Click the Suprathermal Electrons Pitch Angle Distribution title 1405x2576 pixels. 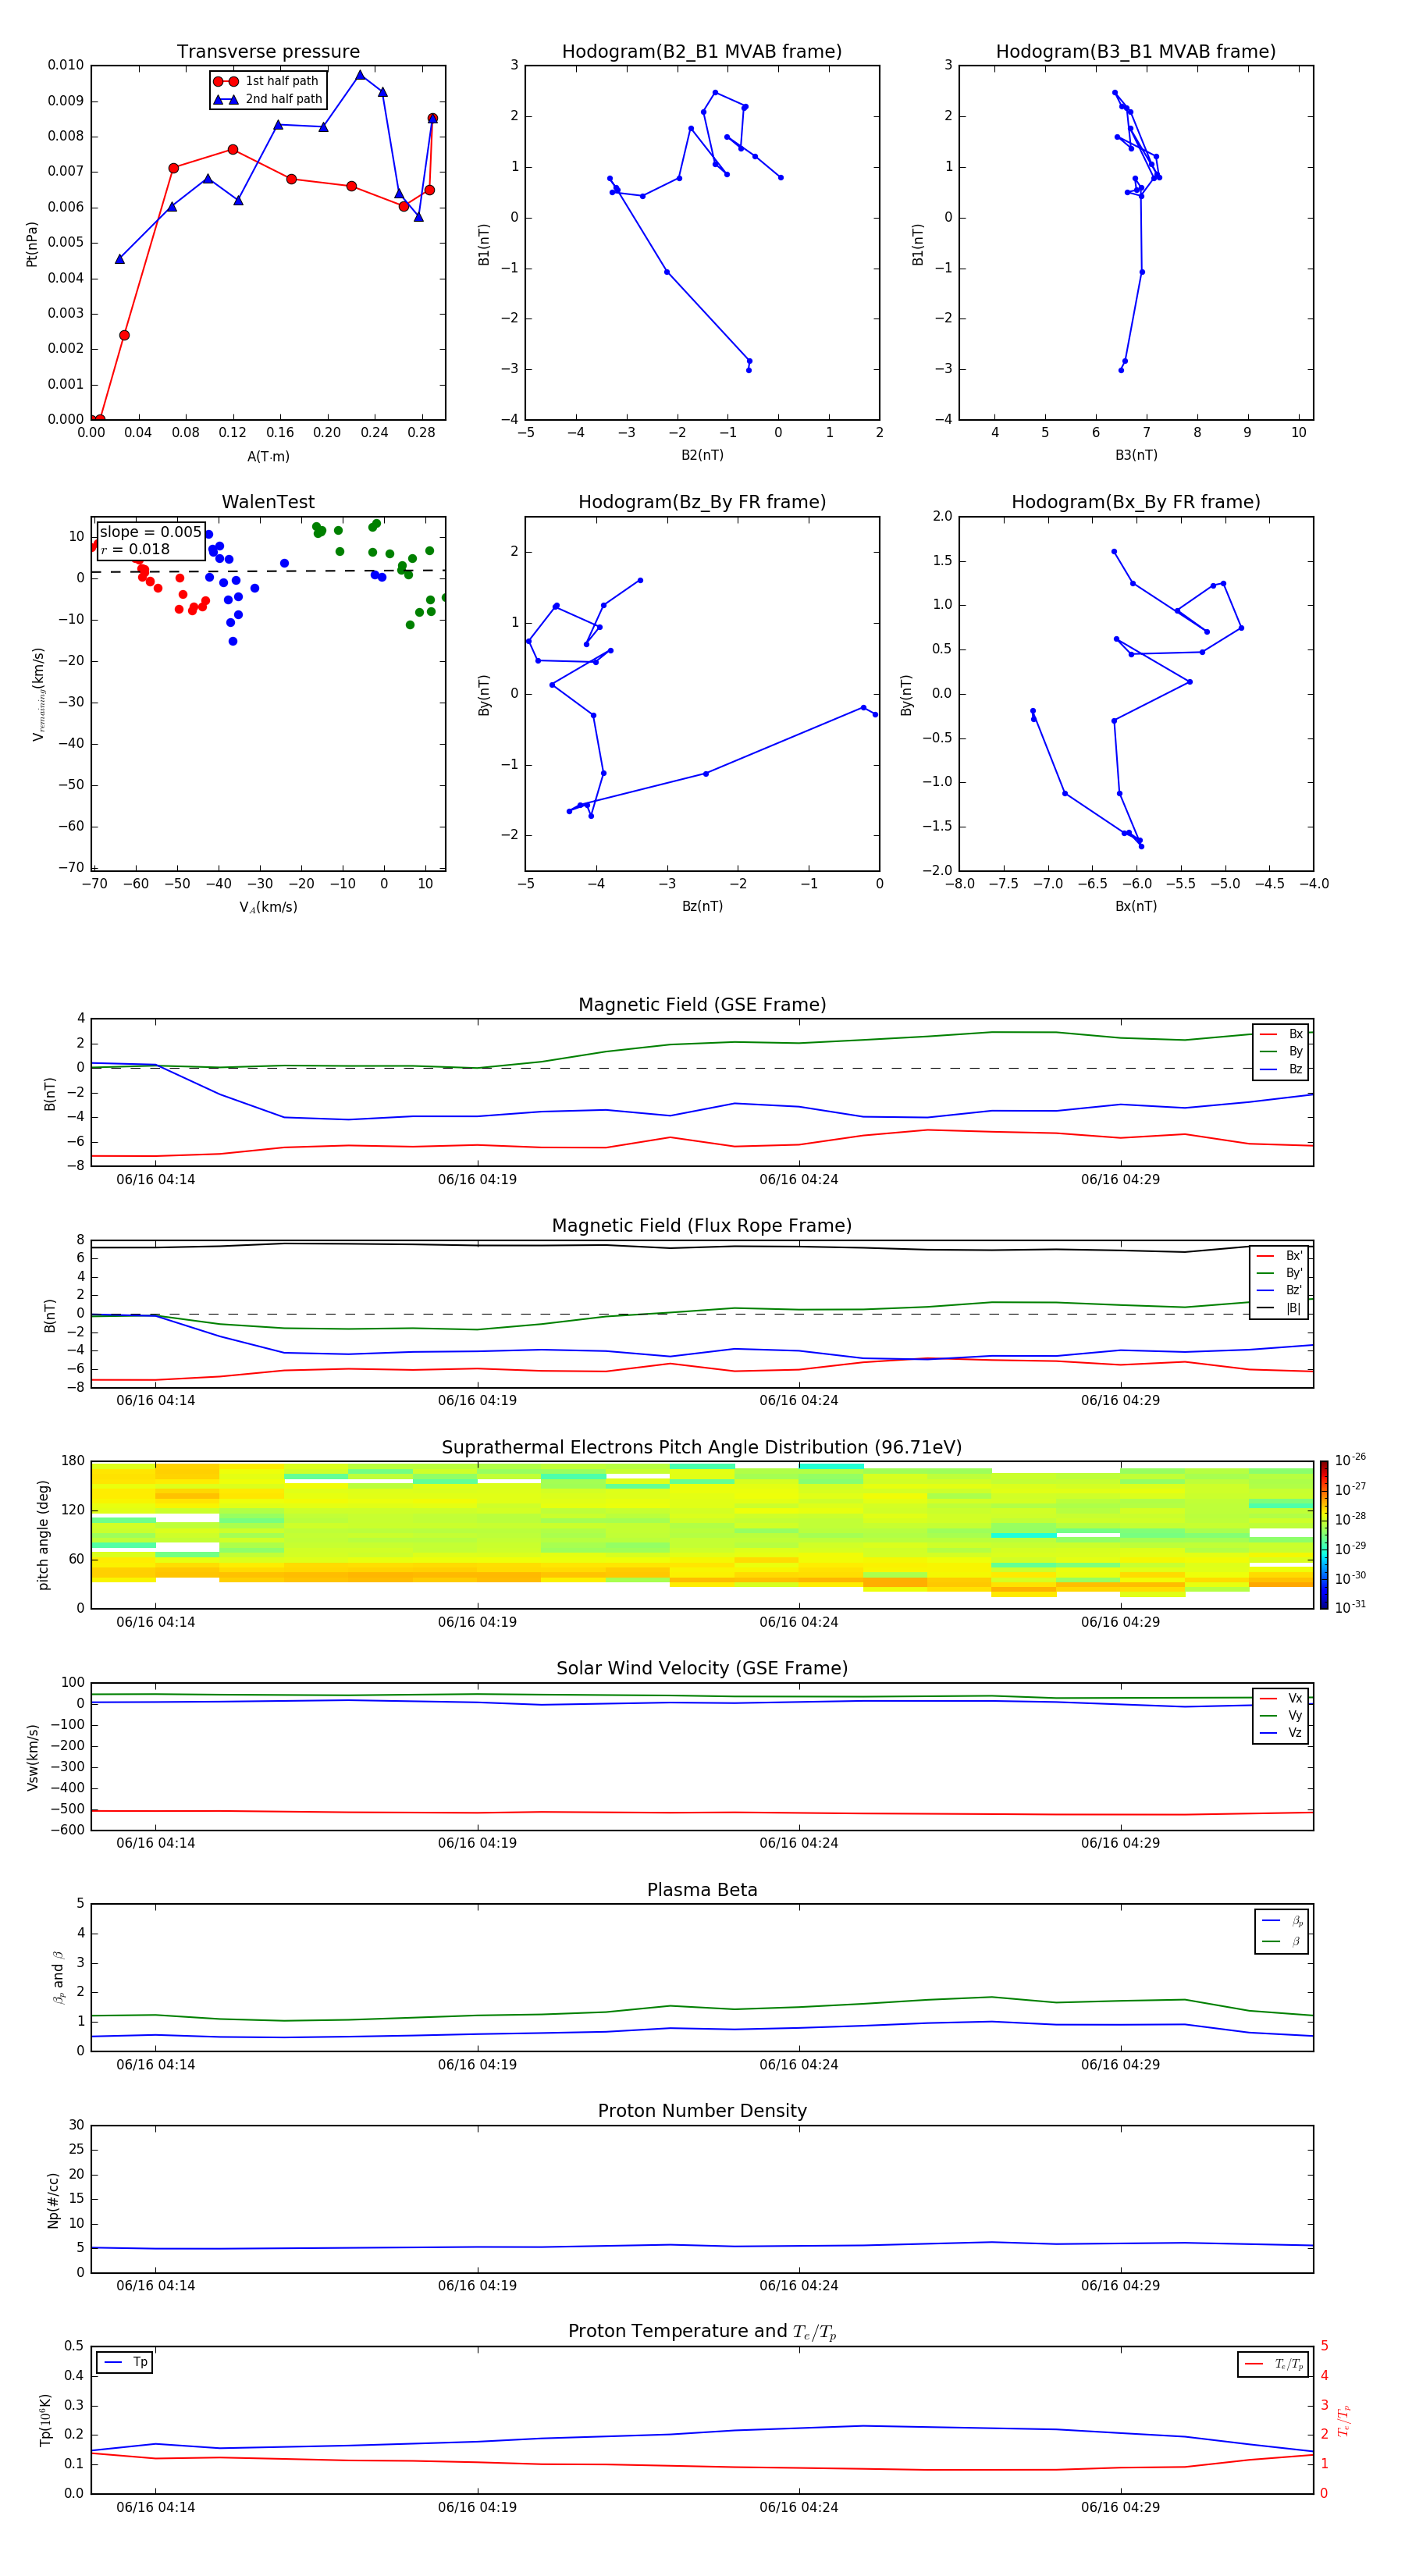pos(702,1448)
